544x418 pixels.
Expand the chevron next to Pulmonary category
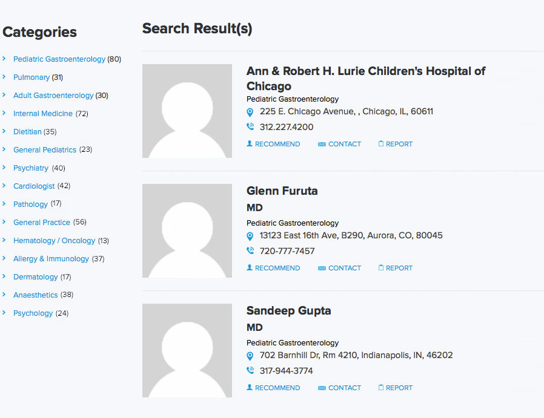(4, 77)
